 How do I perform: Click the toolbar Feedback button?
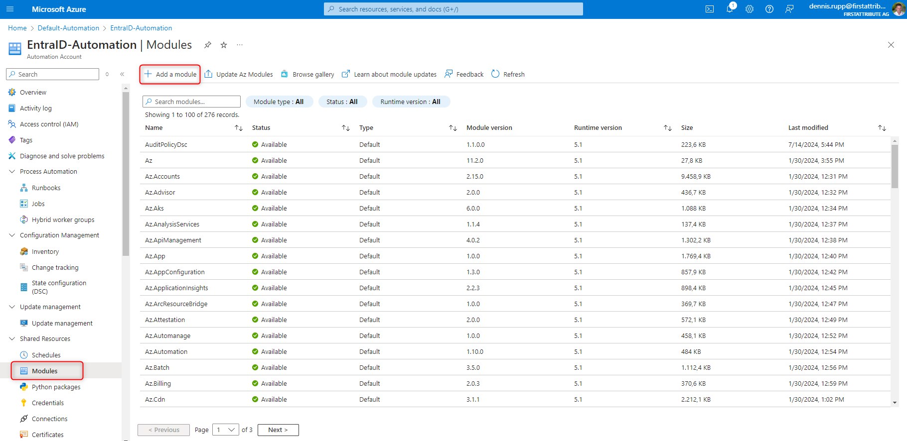464,74
